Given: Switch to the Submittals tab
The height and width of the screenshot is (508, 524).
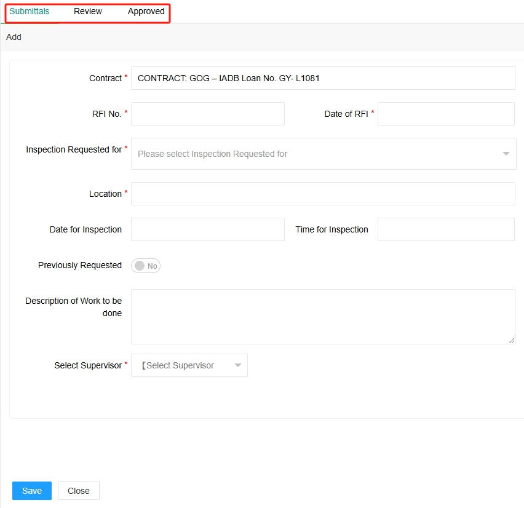Looking at the screenshot, I should click(x=30, y=11).
